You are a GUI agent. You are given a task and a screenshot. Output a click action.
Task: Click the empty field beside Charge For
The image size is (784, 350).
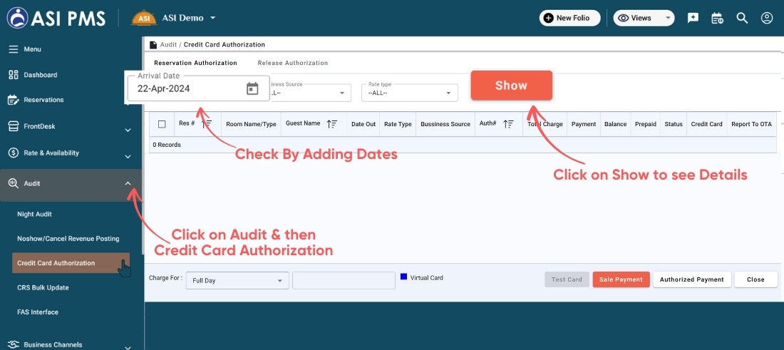344,281
